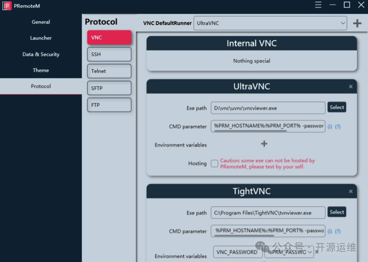Click the VNC_PASSWORD variable name field
368x262 pixels.
238,252
